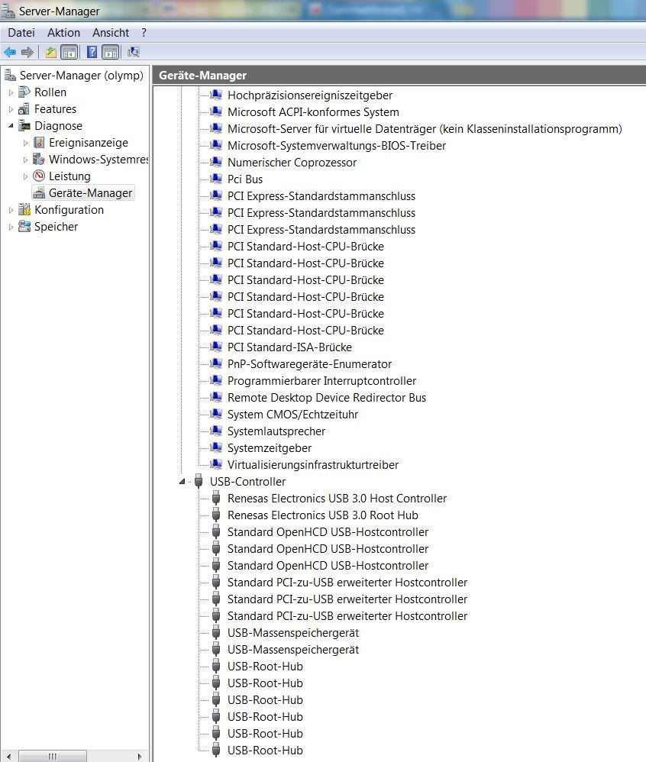
Task: Toggle the show/hide action pane icon
Action: tap(111, 52)
